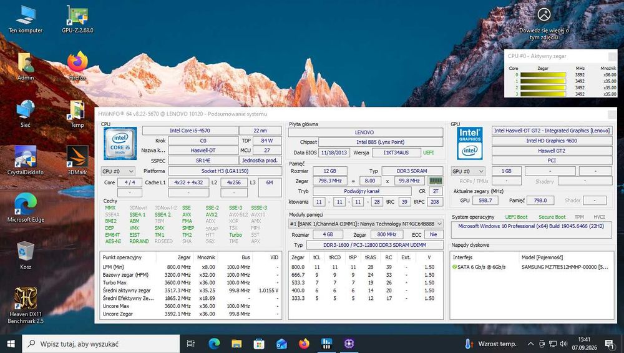Click the '84 W' TDP field
Image resolution: width=624 pixels, height=353 pixels.
click(266, 141)
